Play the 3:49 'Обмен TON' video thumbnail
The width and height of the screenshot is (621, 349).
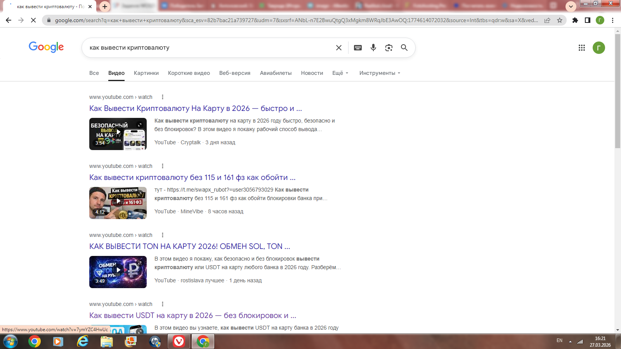[118, 272]
